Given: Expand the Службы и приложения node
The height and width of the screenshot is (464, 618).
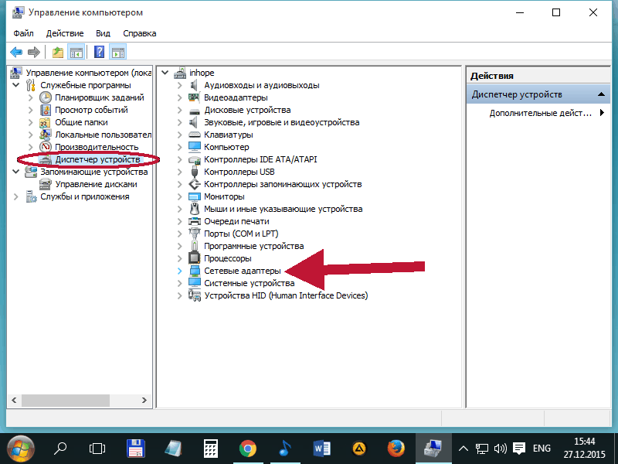Looking at the screenshot, I should [16, 196].
